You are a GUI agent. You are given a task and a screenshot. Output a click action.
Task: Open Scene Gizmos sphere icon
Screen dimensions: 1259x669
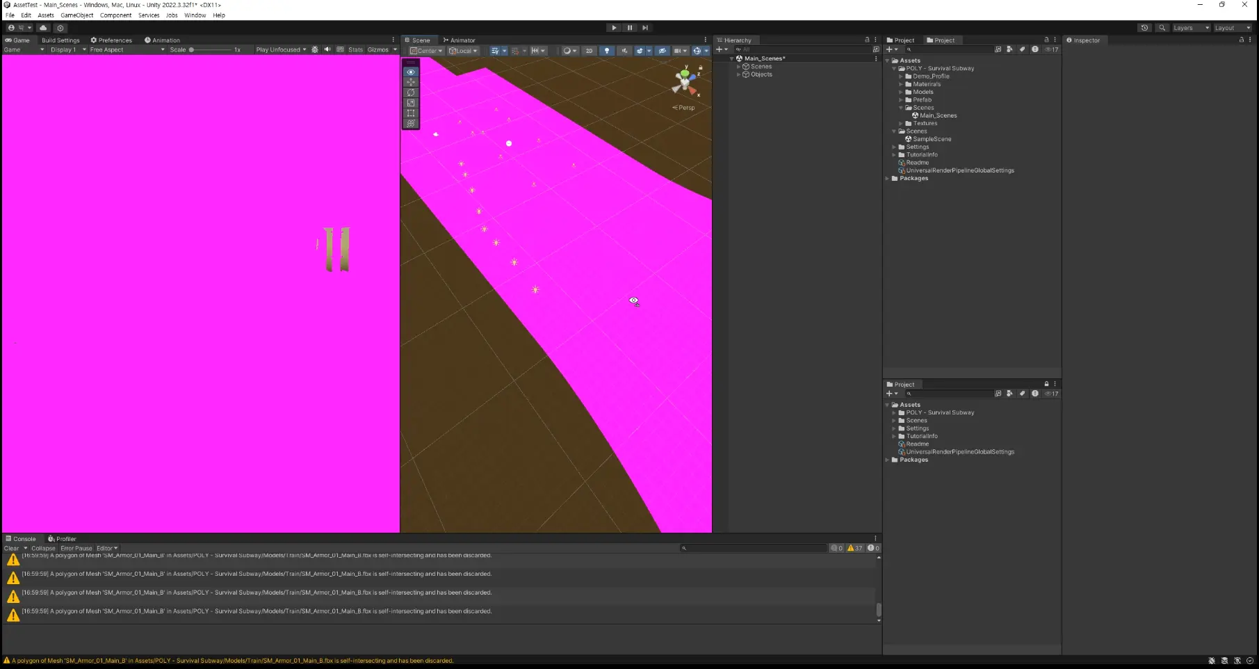click(x=697, y=50)
